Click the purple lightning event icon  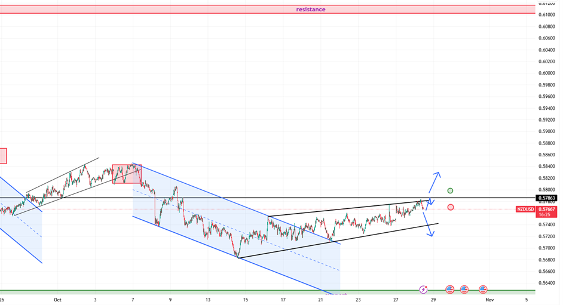[424, 289]
